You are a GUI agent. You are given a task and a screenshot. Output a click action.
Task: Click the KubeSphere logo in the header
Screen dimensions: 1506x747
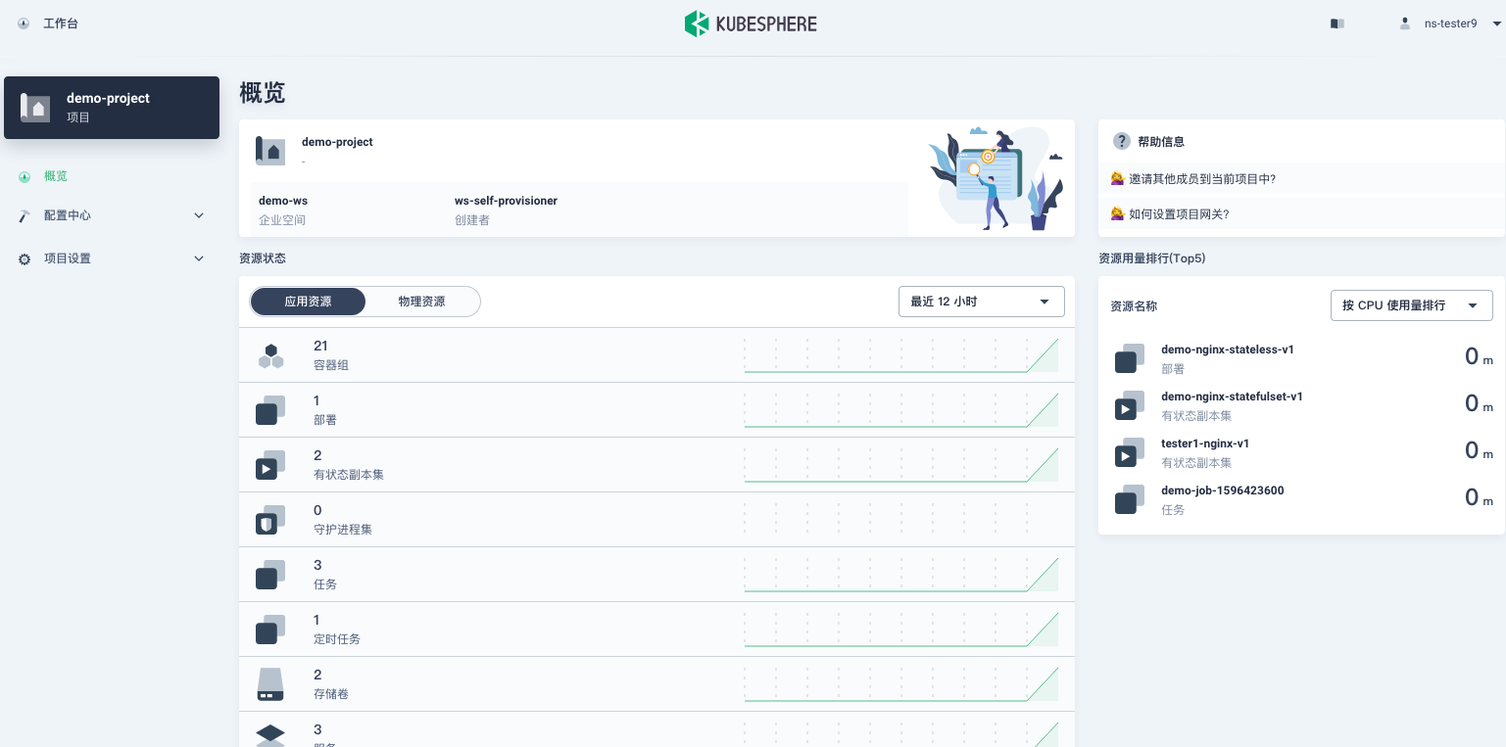pos(751,23)
